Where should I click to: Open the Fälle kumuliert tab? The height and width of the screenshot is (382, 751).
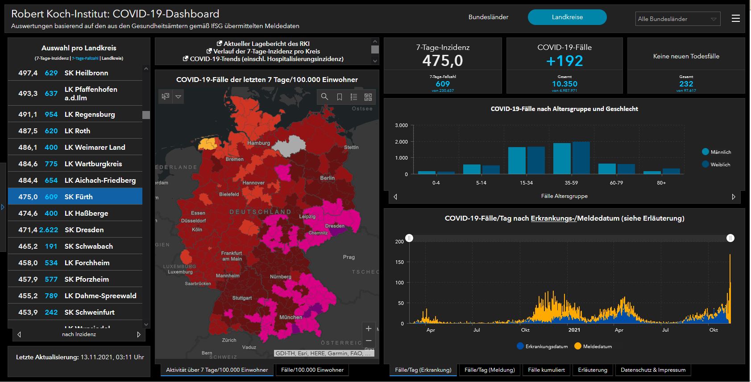point(546,370)
